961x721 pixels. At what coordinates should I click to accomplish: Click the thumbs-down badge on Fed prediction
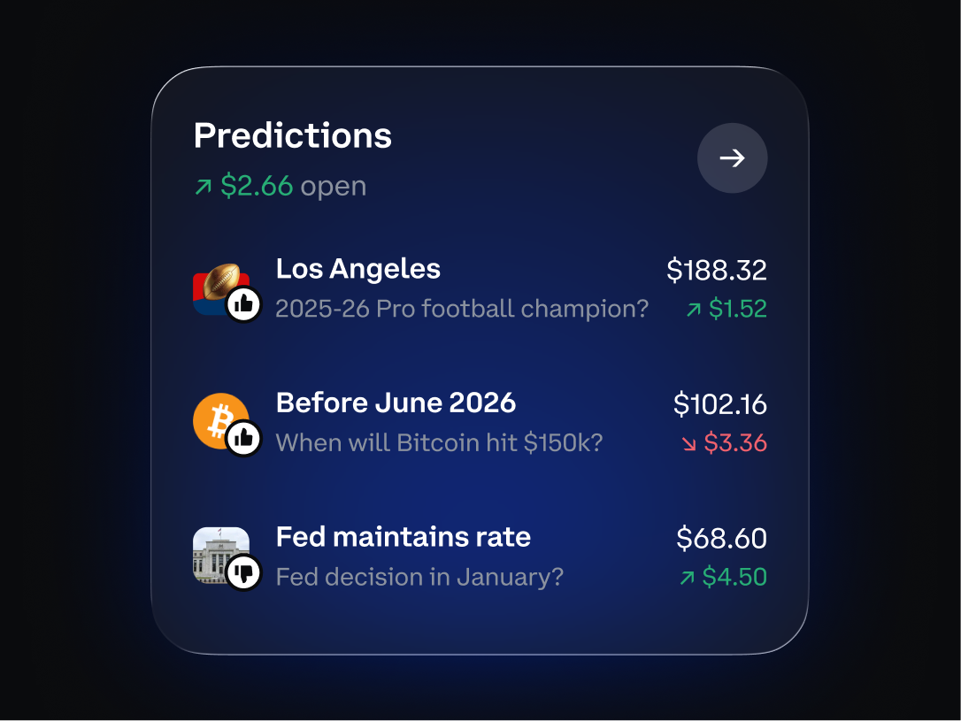pos(245,571)
